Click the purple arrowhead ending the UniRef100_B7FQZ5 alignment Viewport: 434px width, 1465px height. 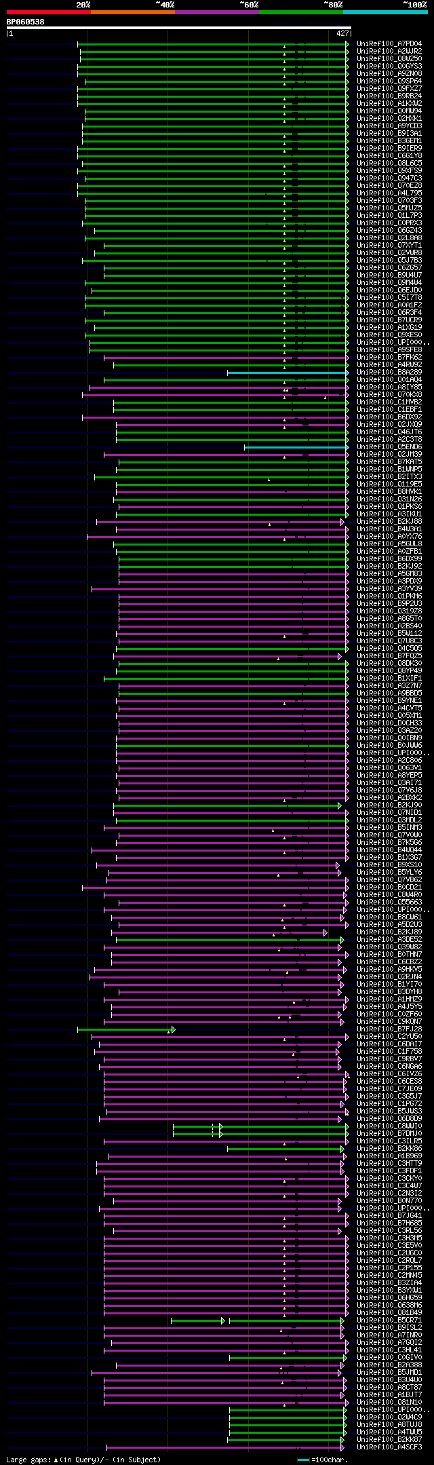pos(340,656)
